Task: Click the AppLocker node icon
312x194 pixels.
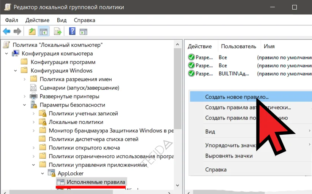Action: (x=52, y=173)
